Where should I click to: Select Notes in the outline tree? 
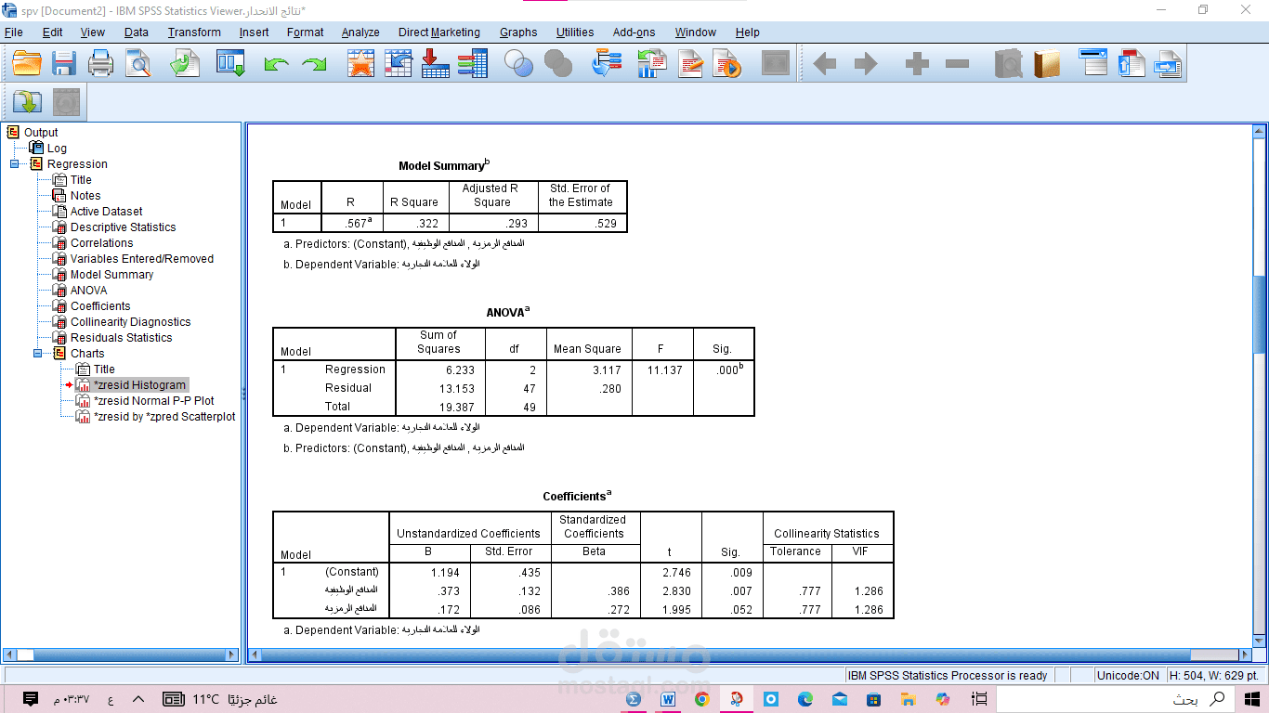pos(85,196)
